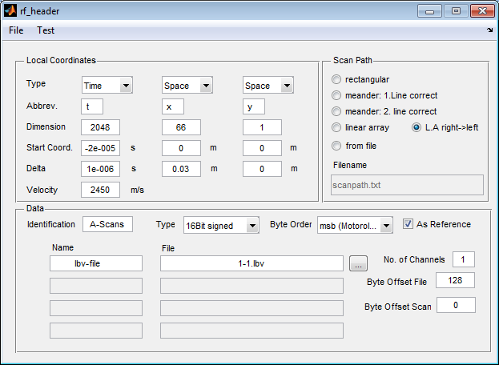499x365 pixels.
Task: Click the Velocity label
Action: coord(42,190)
